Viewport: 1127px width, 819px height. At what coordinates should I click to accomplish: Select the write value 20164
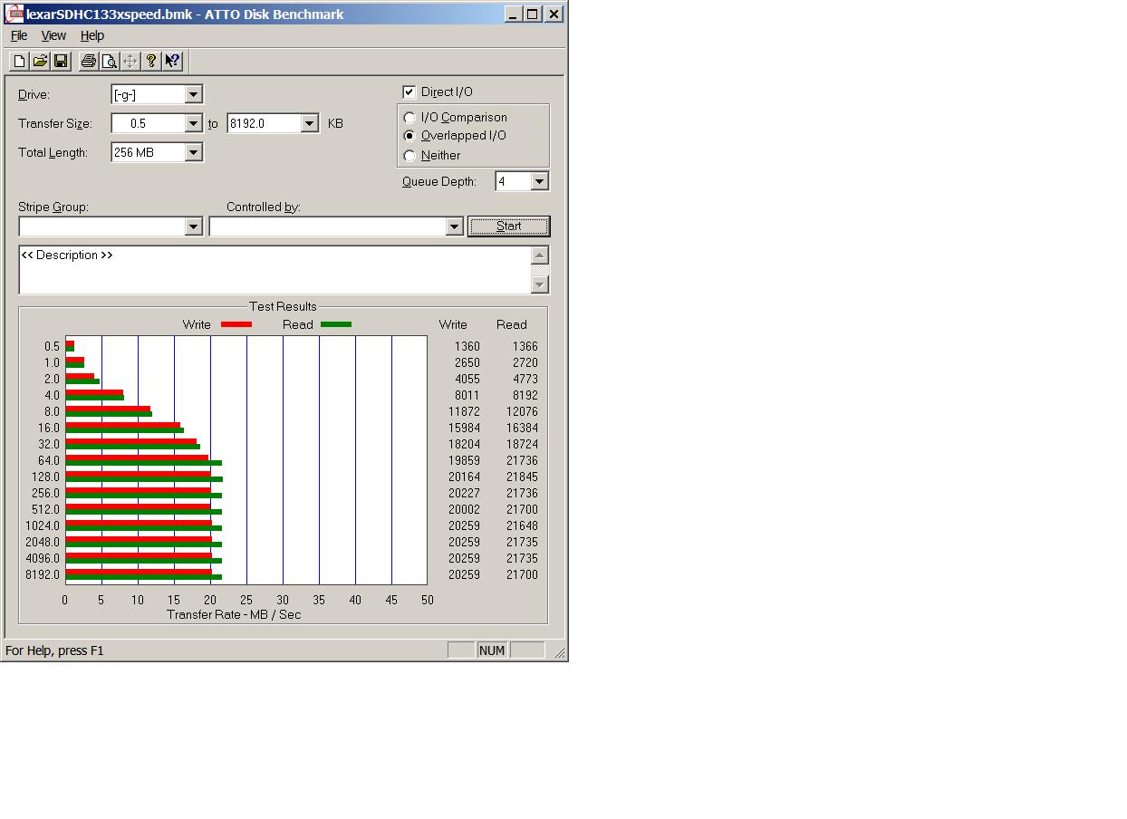(x=464, y=477)
